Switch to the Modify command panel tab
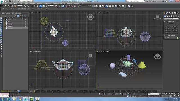This screenshot has height=101, width=180. 167,13
